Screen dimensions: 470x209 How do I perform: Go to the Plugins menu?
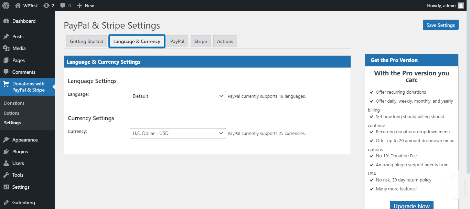point(28,151)
